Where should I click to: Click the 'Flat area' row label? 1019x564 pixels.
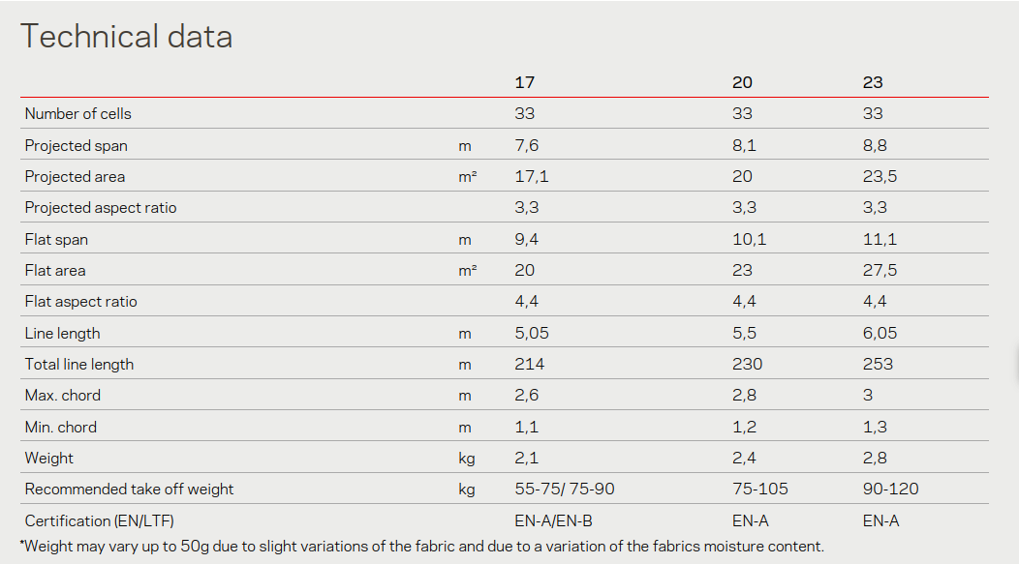[55, 270]
